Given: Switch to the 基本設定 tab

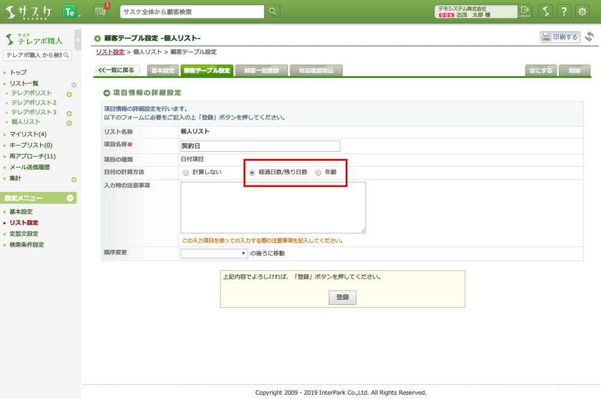Looking at the screenshot, I should coord(162,70).
